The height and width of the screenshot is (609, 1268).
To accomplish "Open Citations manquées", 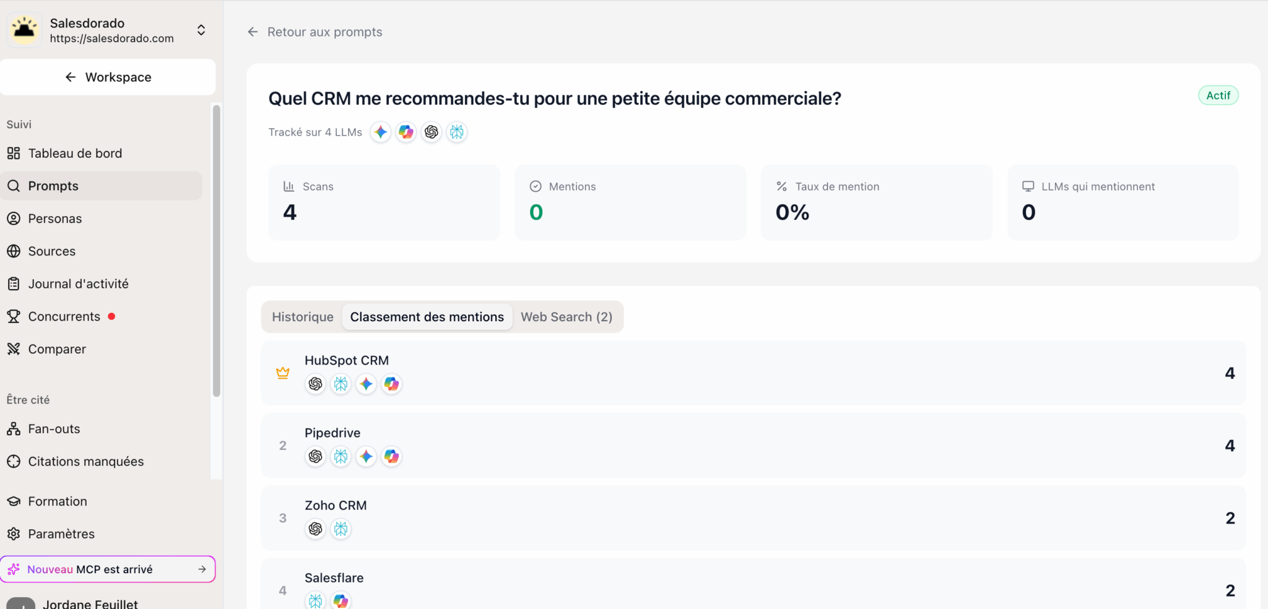I will [x=101, y=462].
